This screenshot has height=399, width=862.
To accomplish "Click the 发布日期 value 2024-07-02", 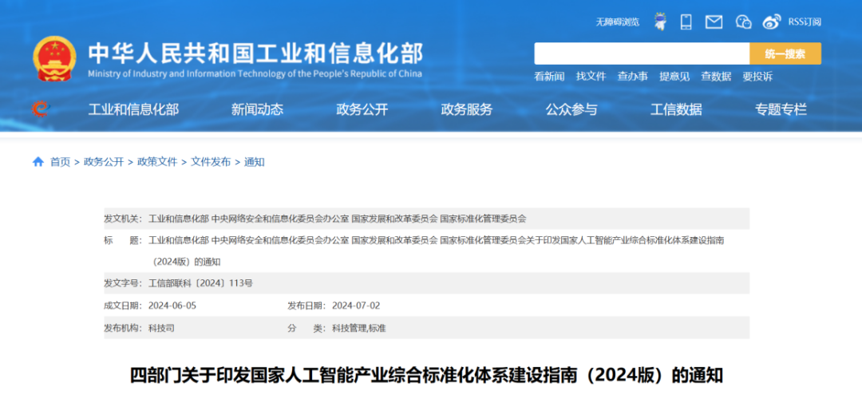I will tap(356, 306).
